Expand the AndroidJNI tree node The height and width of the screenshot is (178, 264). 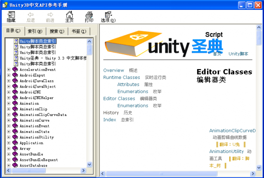9,92
